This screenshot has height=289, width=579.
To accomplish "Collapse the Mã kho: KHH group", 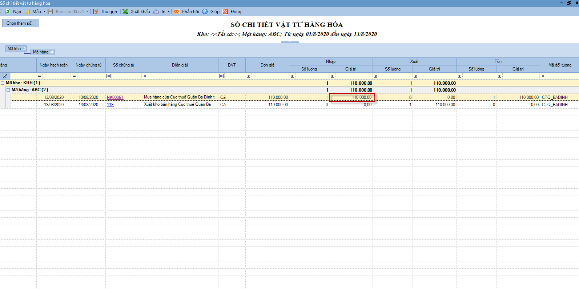I will (x=3, y=83).
